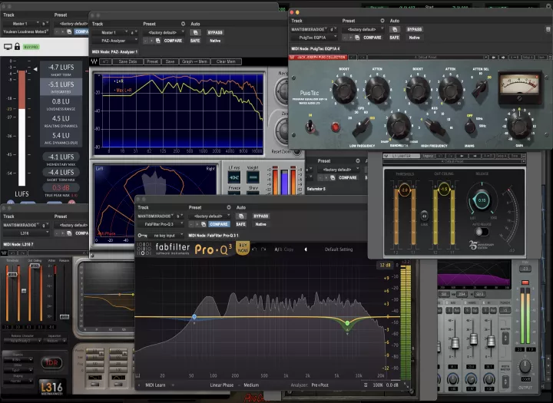Click the lock icon in Youlean Loudness Meter
The height and width of the screenshot is (403, 553).
17,46
